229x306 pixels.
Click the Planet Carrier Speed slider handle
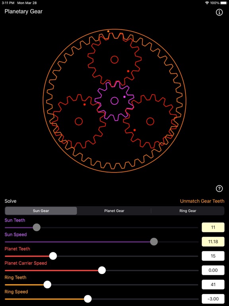point(102,270)
